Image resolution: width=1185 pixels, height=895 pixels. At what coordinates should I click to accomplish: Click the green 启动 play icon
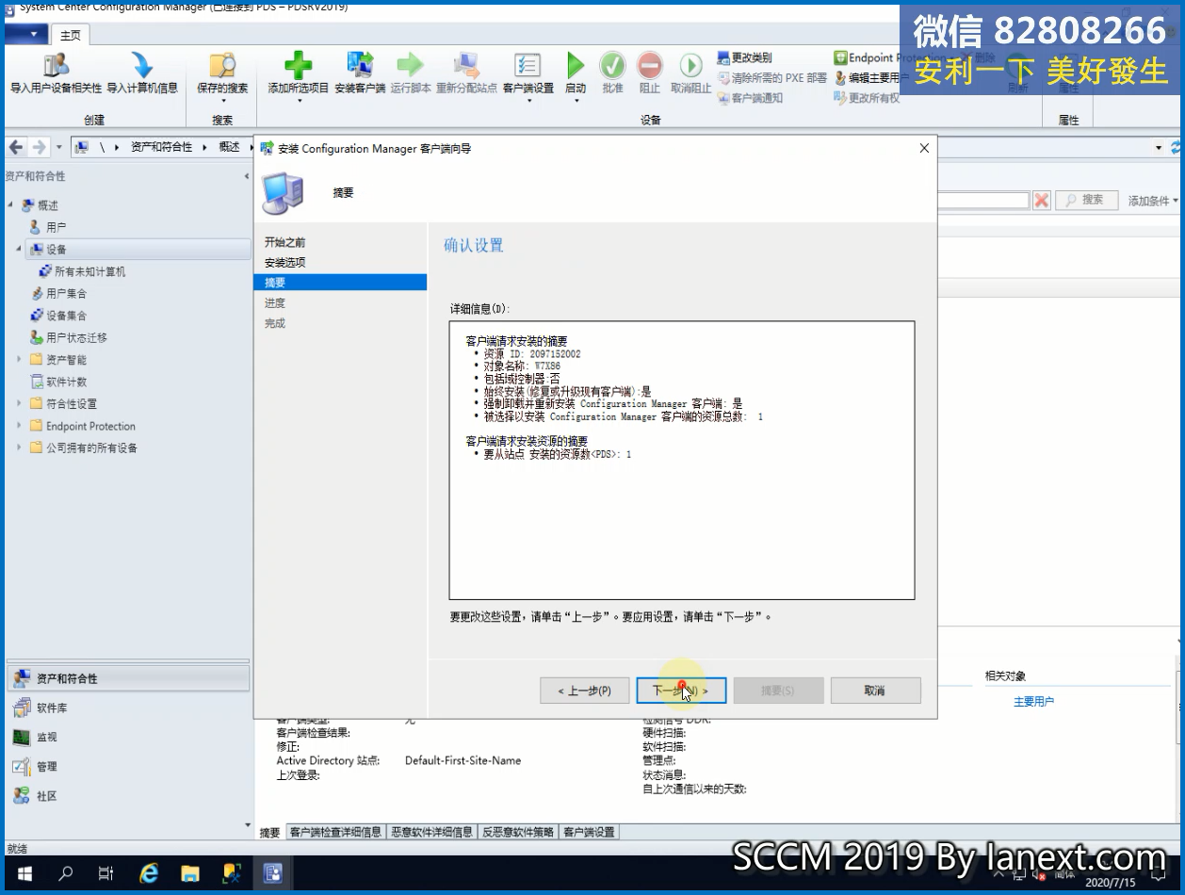point(576,65)
